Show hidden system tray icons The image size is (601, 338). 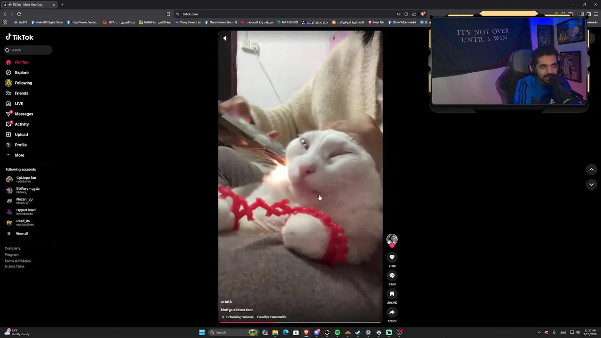[539, 332]
